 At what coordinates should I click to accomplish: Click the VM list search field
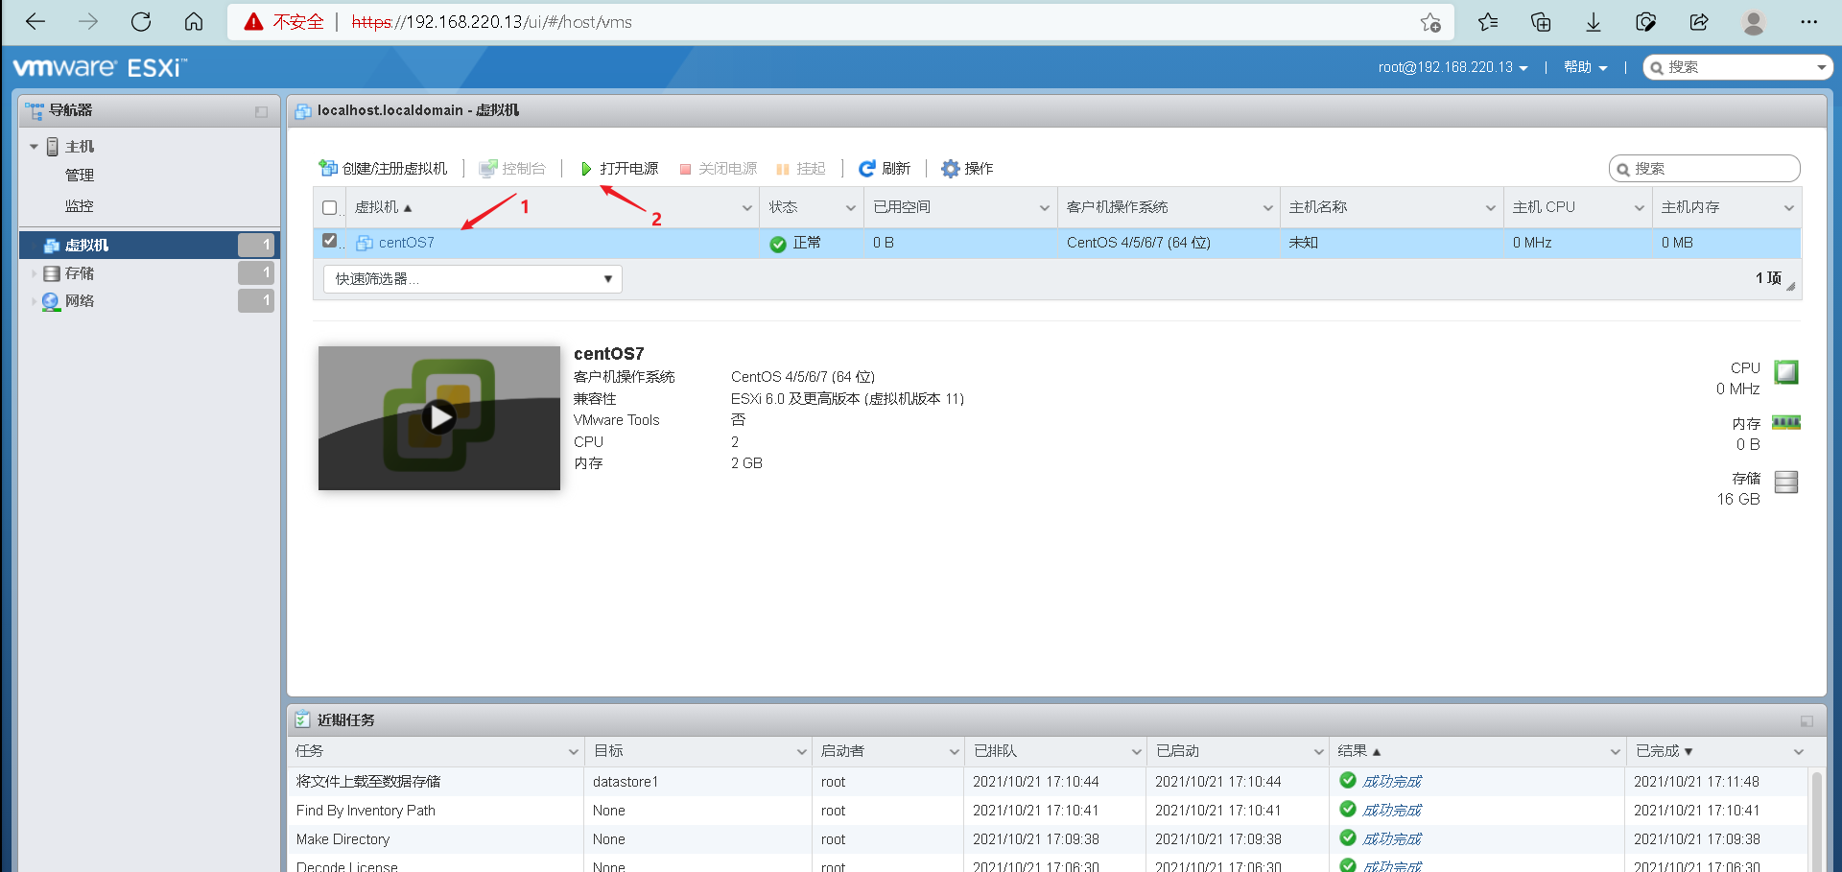(x=1704, y=169)
